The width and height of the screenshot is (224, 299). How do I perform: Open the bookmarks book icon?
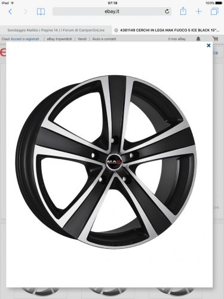41,11
